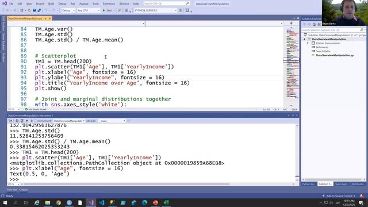Click the 'No issues found' status indicator
Image resolution: width=368 pixels, height=207 pixels.
pyautogui.click(x=36, y=109)
